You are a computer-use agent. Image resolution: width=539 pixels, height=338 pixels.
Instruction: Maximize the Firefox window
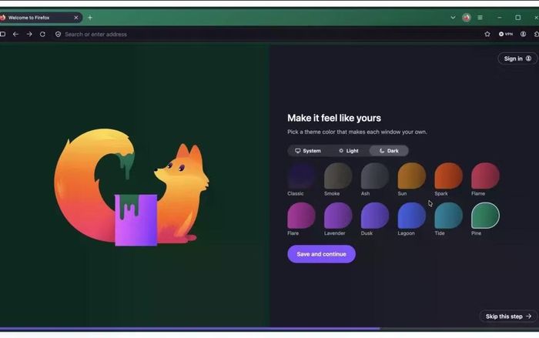point(517,18)
